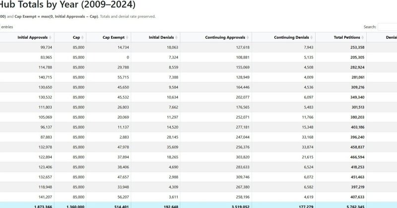
Task: Select Initial Approvals value 114,788
Action: (45, 68)
